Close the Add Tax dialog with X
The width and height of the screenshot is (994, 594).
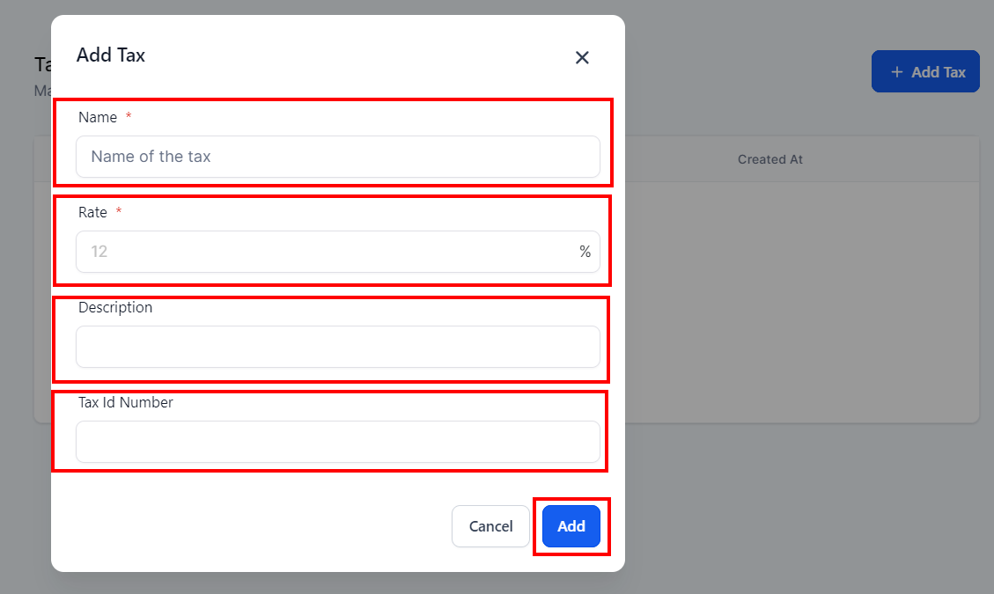[x=582, y=58]
